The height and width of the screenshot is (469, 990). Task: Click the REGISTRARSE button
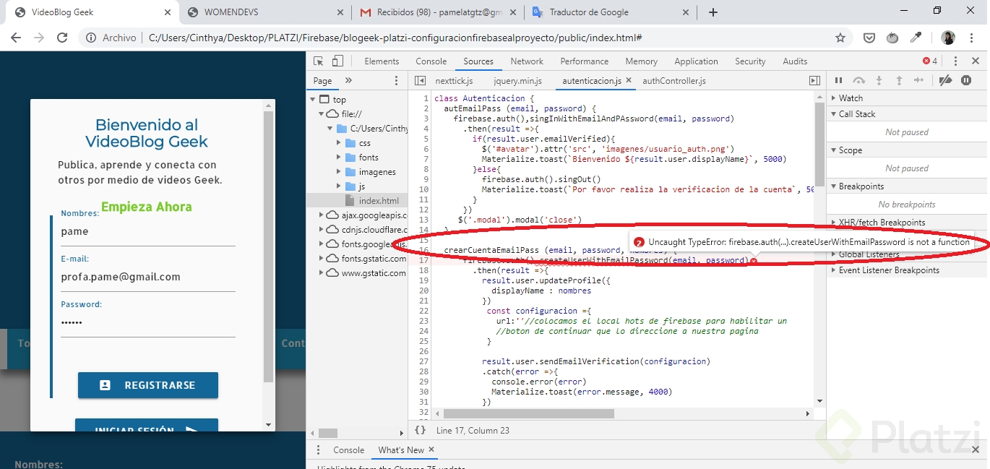click(x=148, y=385)
